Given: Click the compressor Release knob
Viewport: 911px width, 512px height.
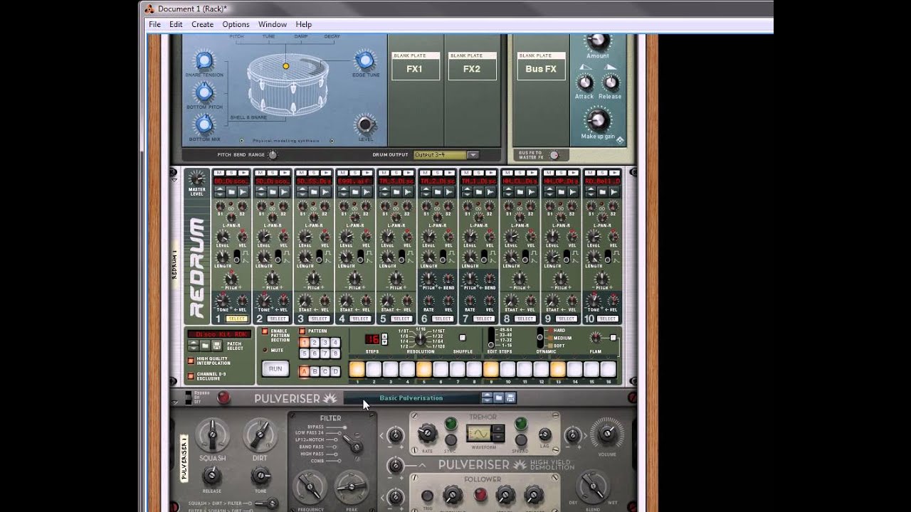Looking at the screenshot, I should 610,83.
